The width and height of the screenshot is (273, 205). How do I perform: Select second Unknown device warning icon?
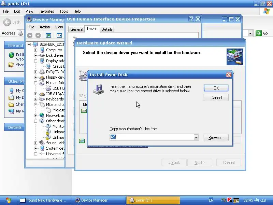tap(48, 137)
